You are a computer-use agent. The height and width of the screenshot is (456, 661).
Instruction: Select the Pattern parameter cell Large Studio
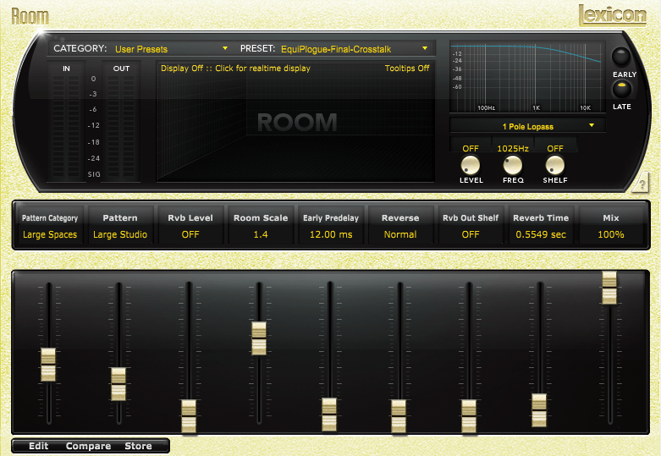click(x=119, y=226)
